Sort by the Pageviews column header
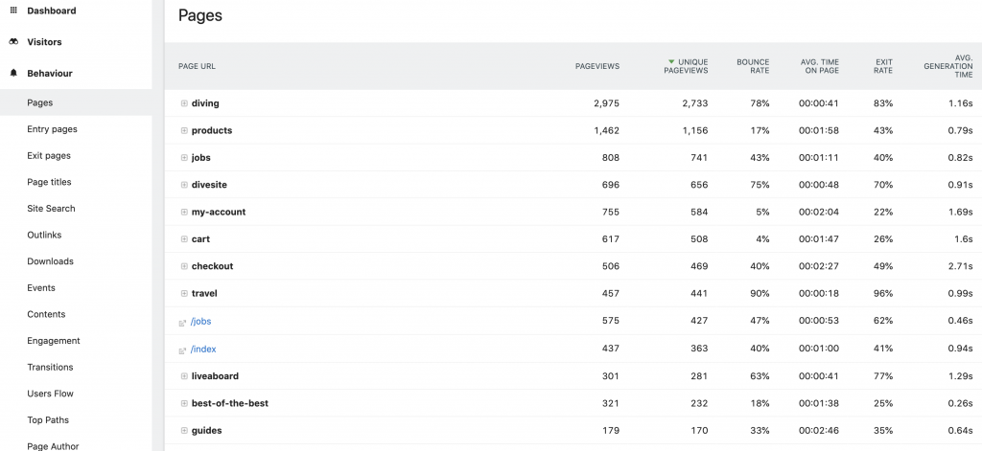 [x=596, y=66]
